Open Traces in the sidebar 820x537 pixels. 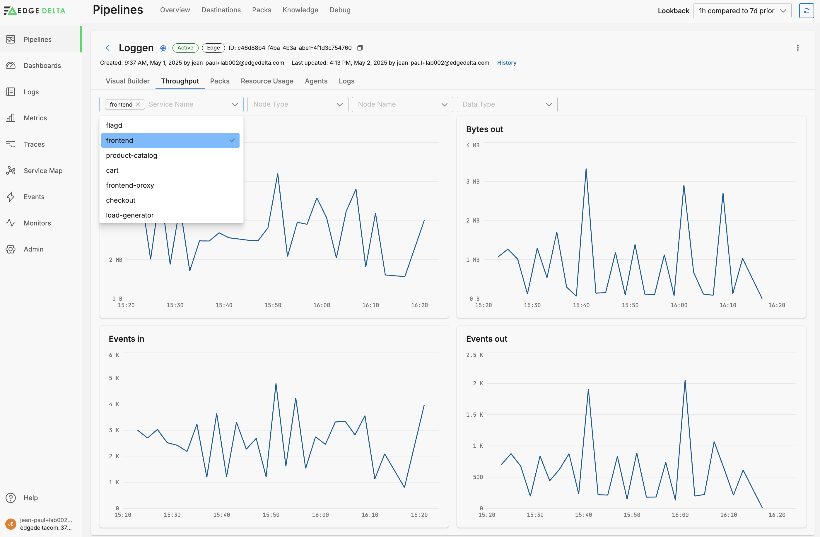[x=40, y=144]
